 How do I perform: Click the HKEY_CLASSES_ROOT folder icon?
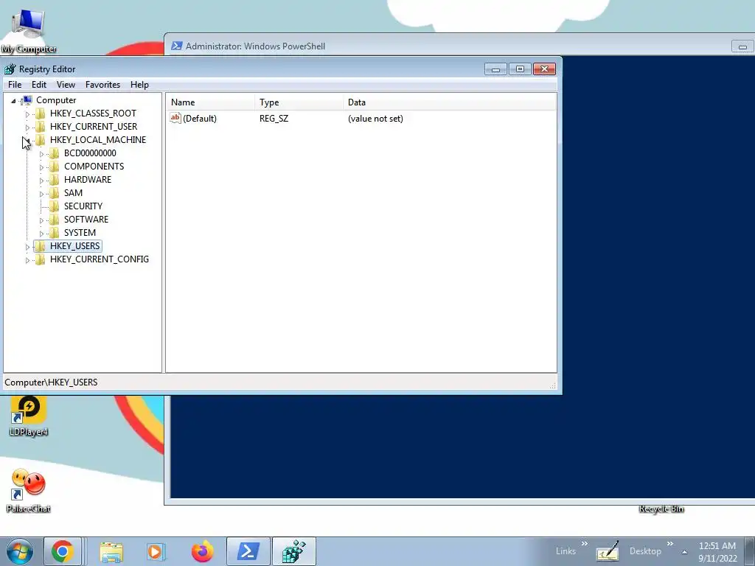41,113
